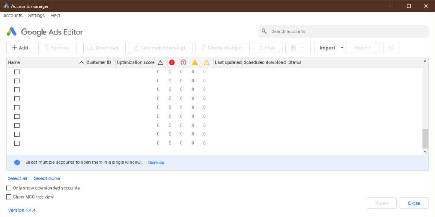Click the list scrollbar down arrow
This screenshot has height=217, width=435.
click(425, 151)
